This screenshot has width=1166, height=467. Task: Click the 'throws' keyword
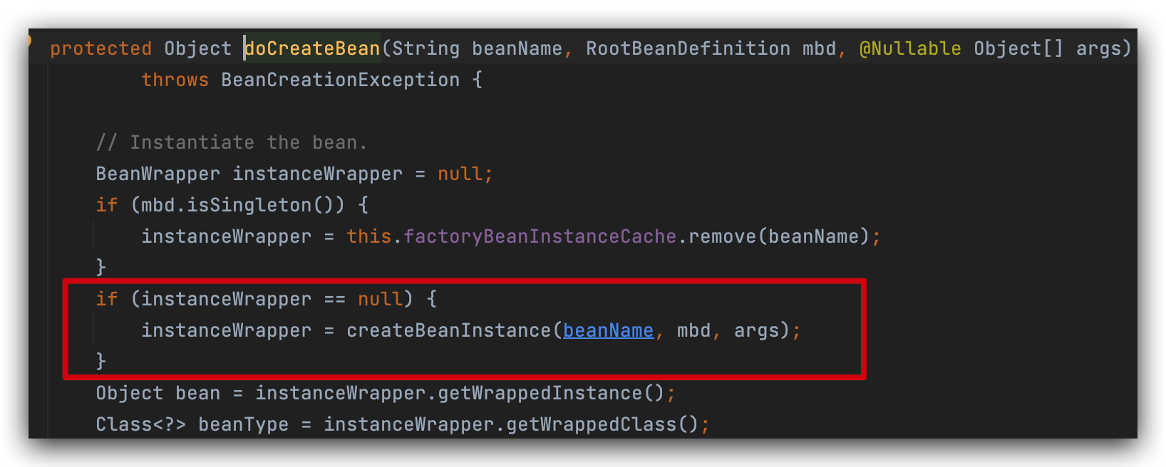[x=175, y=80]
